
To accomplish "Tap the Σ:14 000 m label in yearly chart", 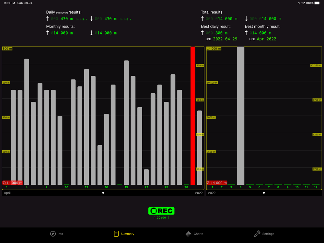I will click(217, 183).
